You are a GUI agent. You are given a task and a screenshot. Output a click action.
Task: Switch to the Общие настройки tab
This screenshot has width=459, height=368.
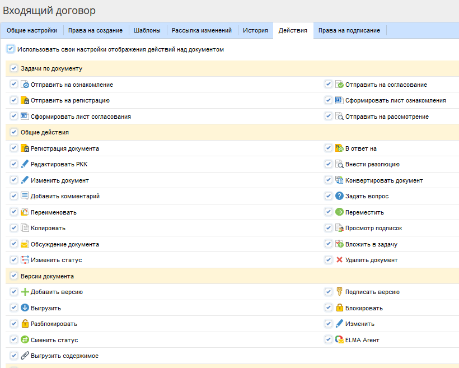pyautogui.click(x=32, y=30)
